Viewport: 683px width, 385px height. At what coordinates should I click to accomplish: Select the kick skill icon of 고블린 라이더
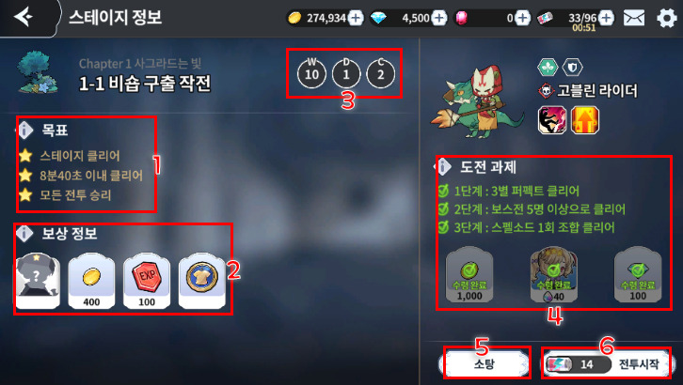[552, 120]
